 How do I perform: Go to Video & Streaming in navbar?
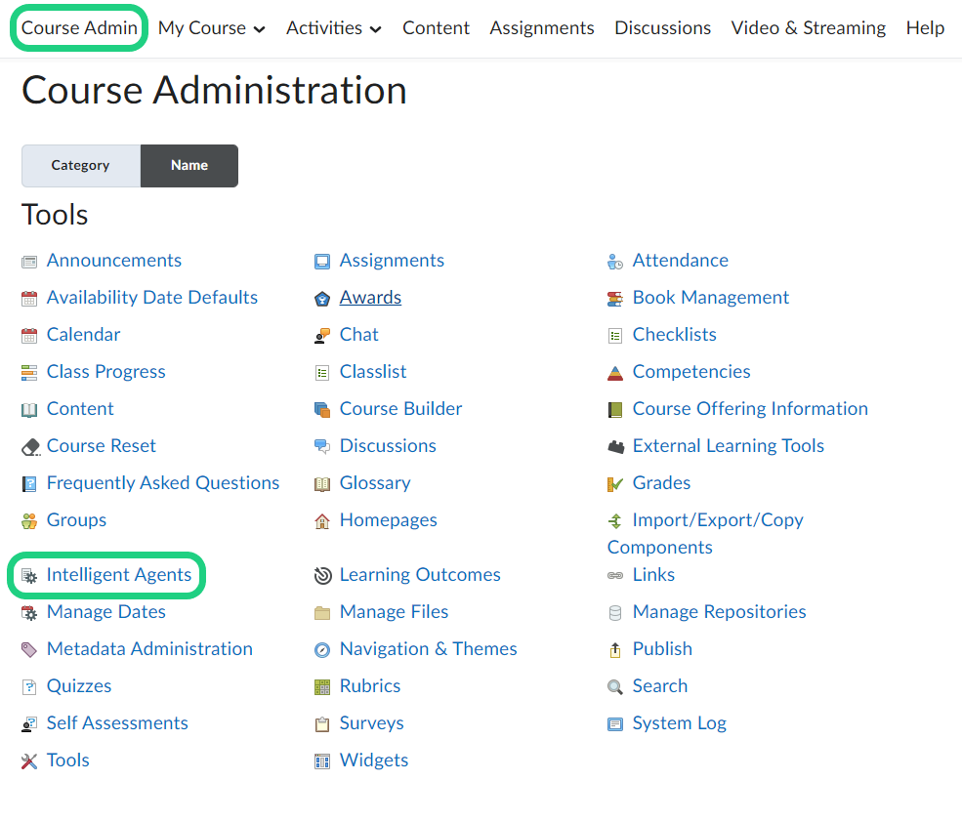click(808, 28)
